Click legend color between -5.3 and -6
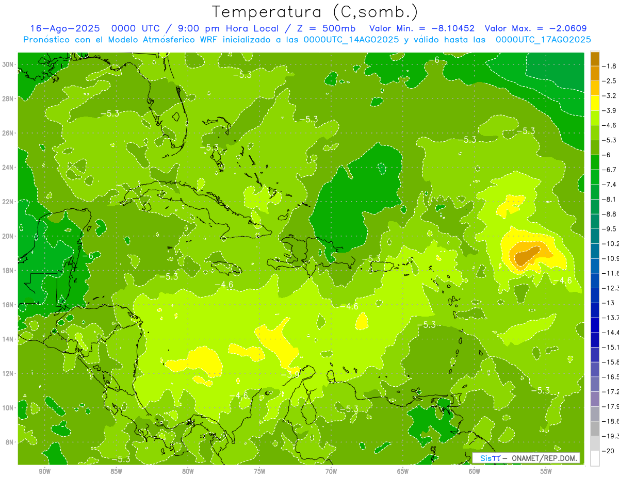 595,147
